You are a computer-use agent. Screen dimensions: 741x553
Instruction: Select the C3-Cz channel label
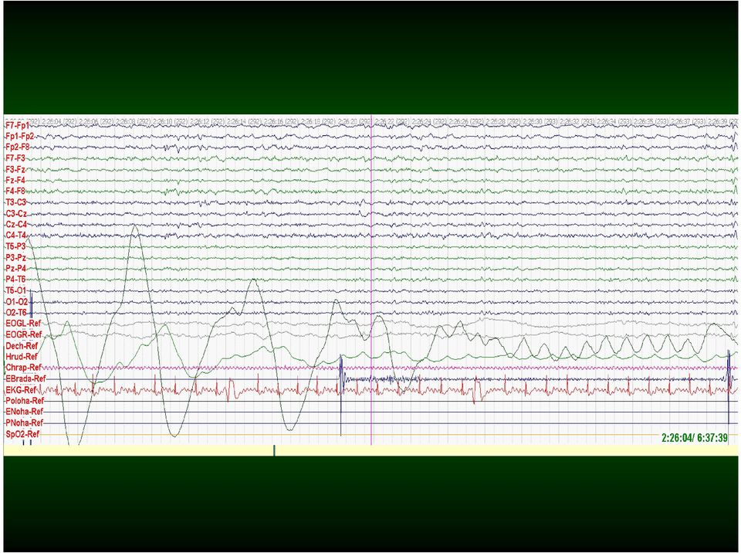pos(16,213)
